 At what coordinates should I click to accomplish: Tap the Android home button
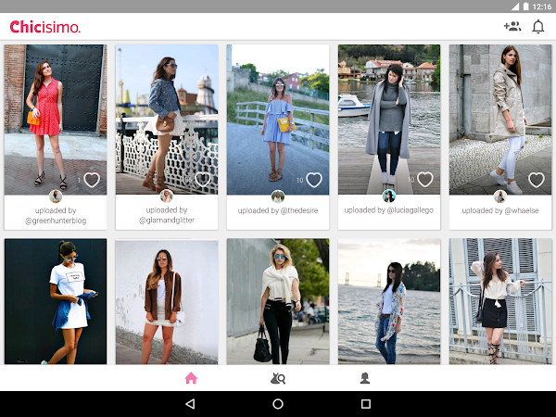[278, 404]
